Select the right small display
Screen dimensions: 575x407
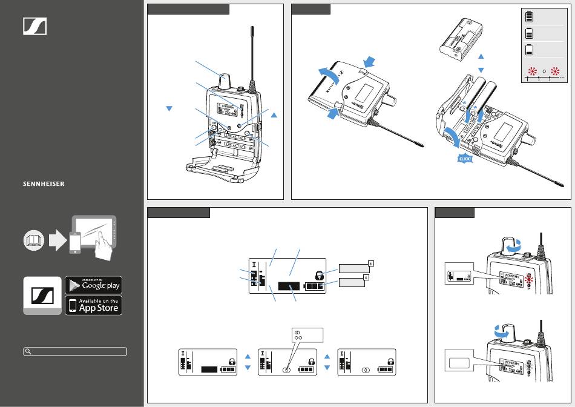point(367,362)
